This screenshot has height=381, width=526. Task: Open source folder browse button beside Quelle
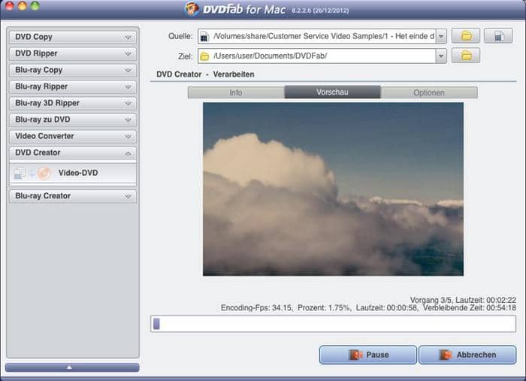tap(466, 35)
